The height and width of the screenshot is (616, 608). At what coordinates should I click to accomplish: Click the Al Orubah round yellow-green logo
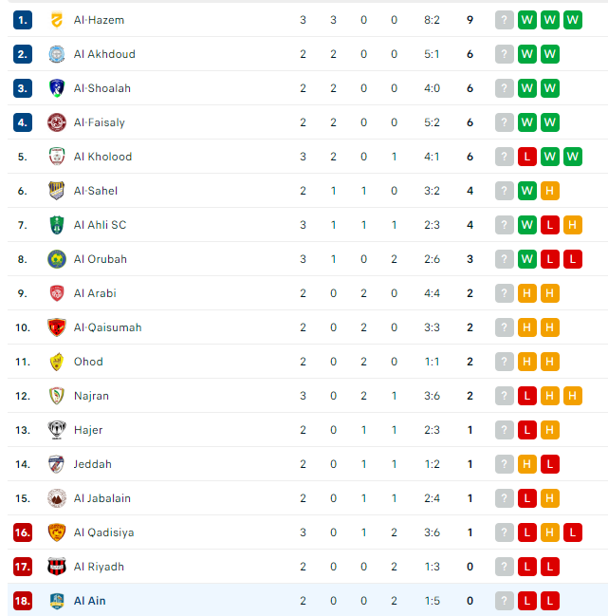(57, 259)
